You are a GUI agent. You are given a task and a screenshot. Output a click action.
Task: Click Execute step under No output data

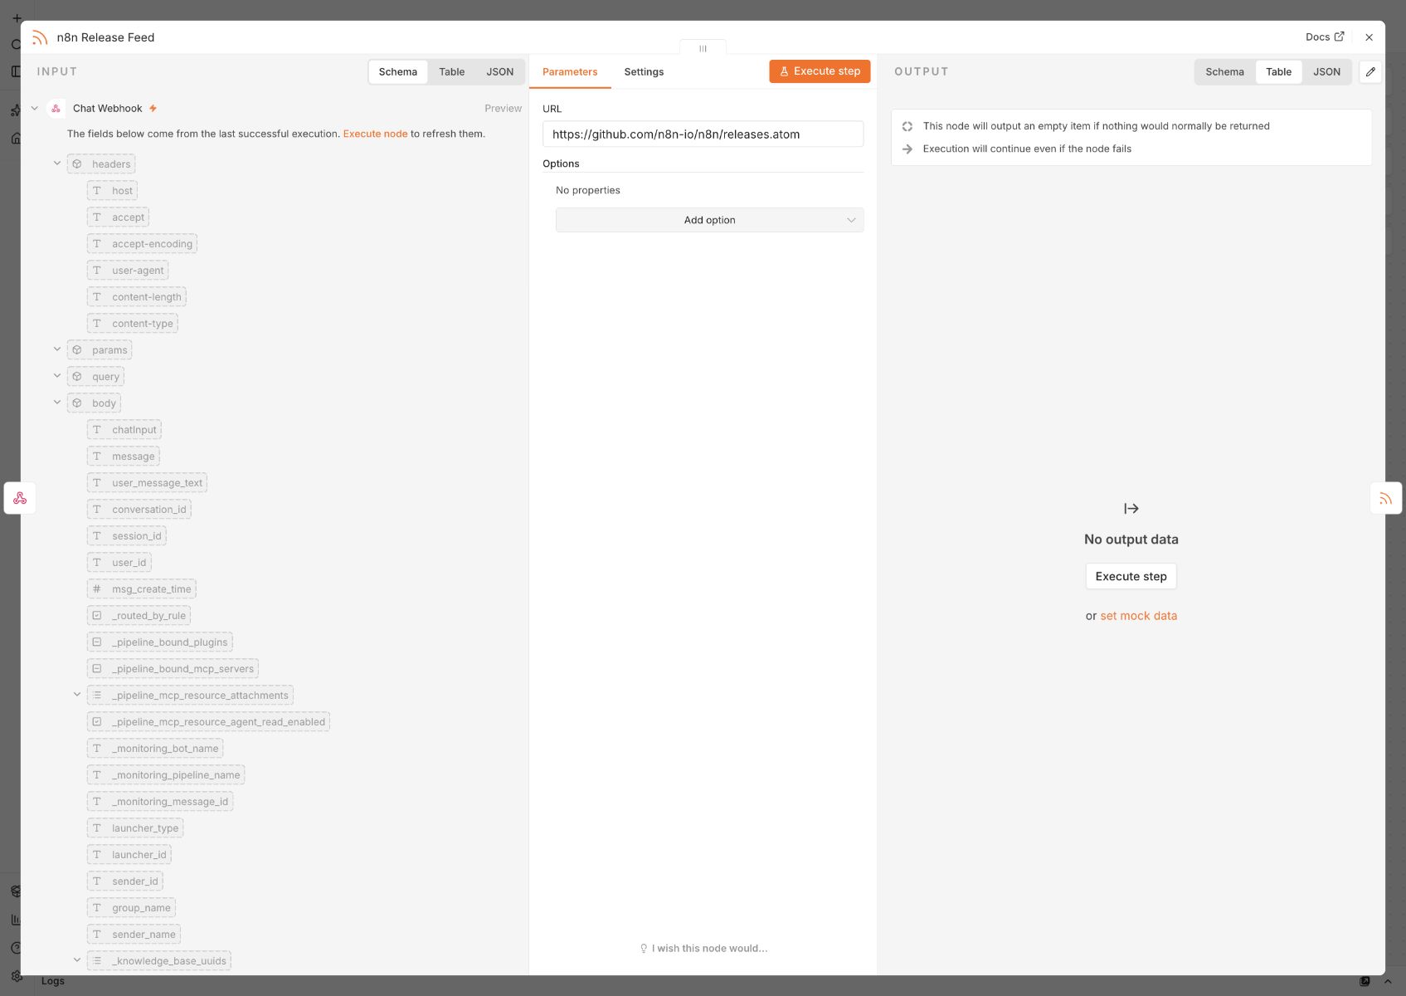1131,576
